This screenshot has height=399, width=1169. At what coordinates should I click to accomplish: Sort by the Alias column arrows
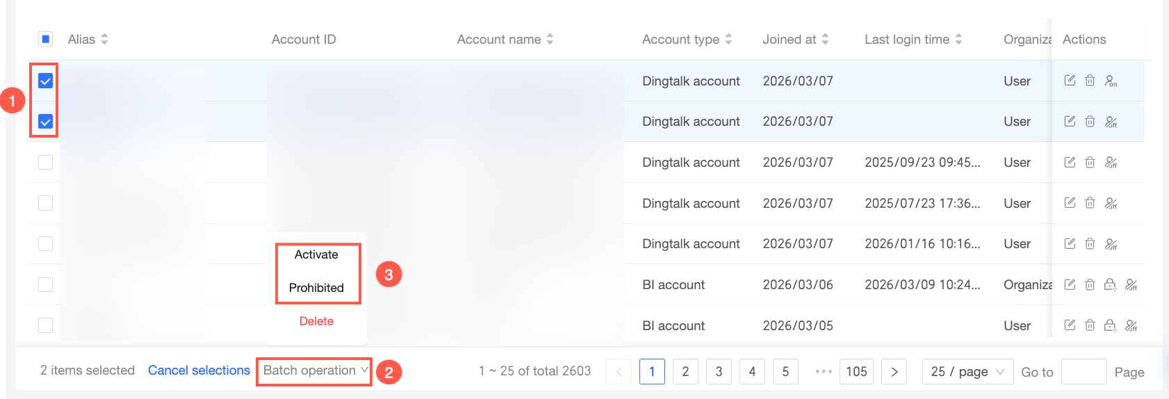click(104, 40)
